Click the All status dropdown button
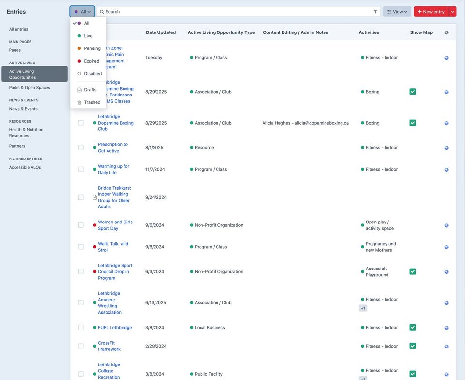465x380 pixels. coord(80,11)
